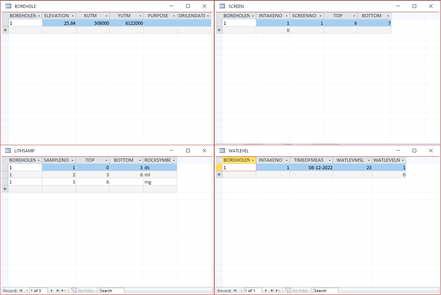Select the 'ml' rock symbol cell
The width and height of the screenshot is (441, 295).
coord(160,175)
